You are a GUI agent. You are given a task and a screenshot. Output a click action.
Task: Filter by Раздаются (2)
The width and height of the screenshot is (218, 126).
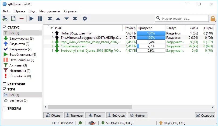22,44
